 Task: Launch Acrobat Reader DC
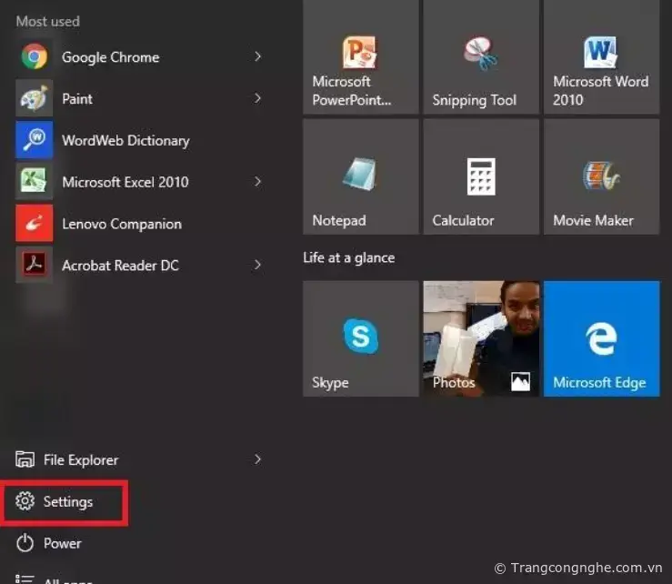pos(119,266)
